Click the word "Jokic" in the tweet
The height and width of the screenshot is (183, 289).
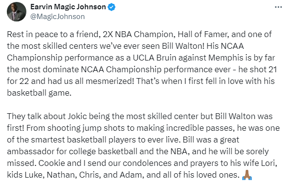click(x=78, y=117)
